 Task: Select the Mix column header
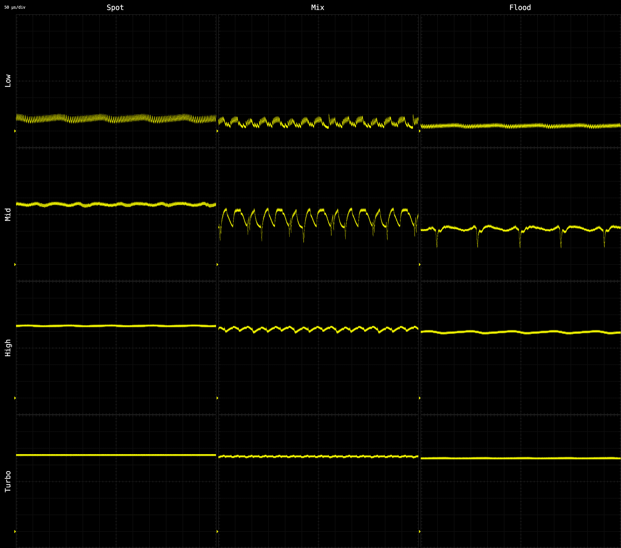coord(317,7)
